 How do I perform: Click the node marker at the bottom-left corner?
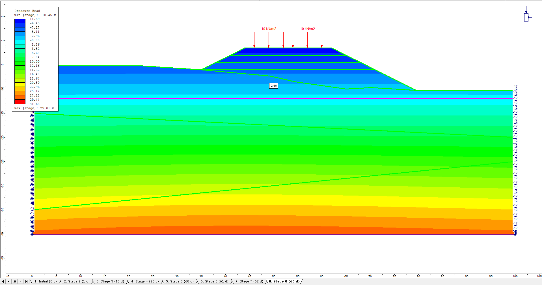click(32, 234)
